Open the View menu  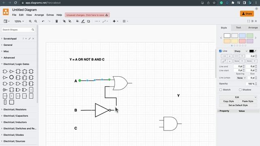point(29,15)
